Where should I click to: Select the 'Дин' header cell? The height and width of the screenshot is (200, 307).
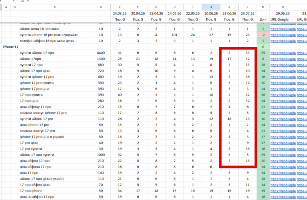263,19
